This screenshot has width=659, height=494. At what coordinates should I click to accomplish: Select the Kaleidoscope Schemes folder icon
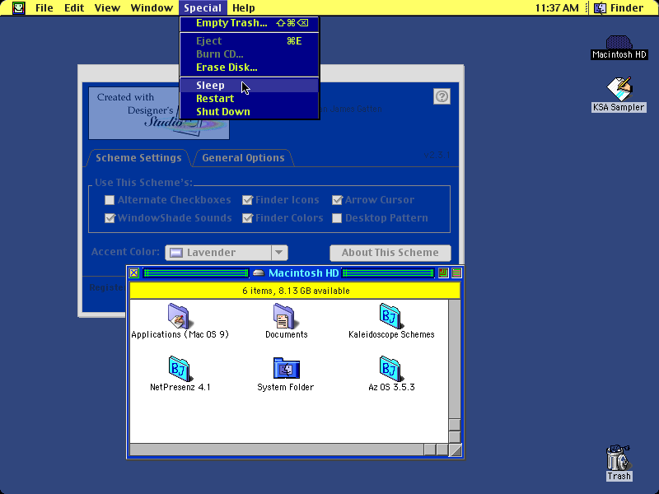click(x=391, y=316)
